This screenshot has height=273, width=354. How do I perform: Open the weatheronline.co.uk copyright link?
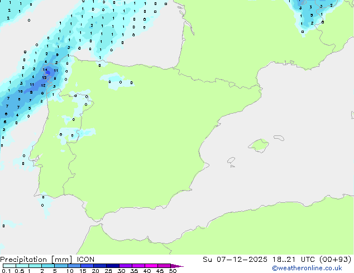pyautogui.click(x=307, y=268)
